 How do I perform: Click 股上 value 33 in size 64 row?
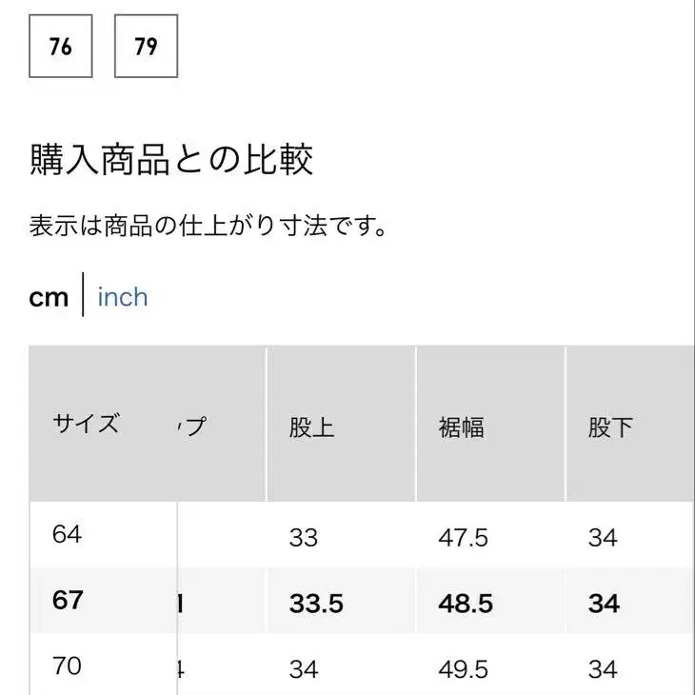click(303, 538)
